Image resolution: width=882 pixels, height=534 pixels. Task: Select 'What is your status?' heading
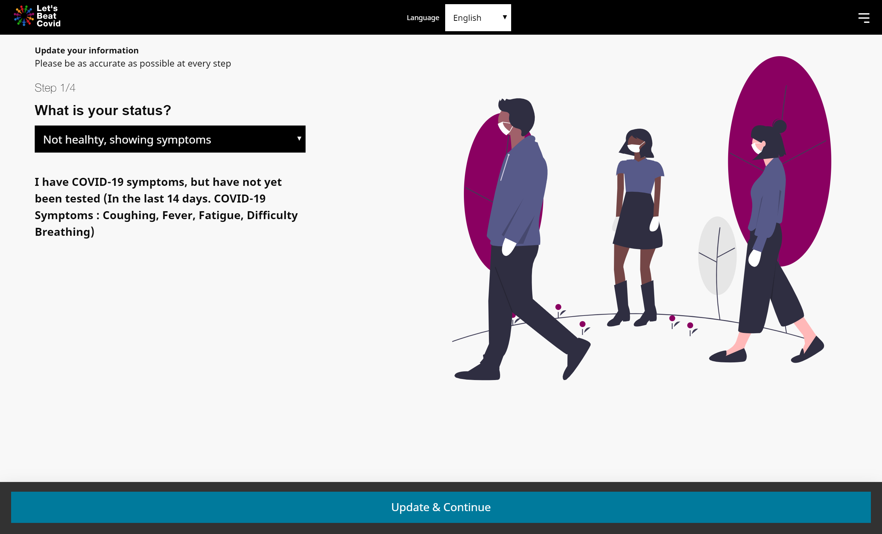tap(103, 110)
